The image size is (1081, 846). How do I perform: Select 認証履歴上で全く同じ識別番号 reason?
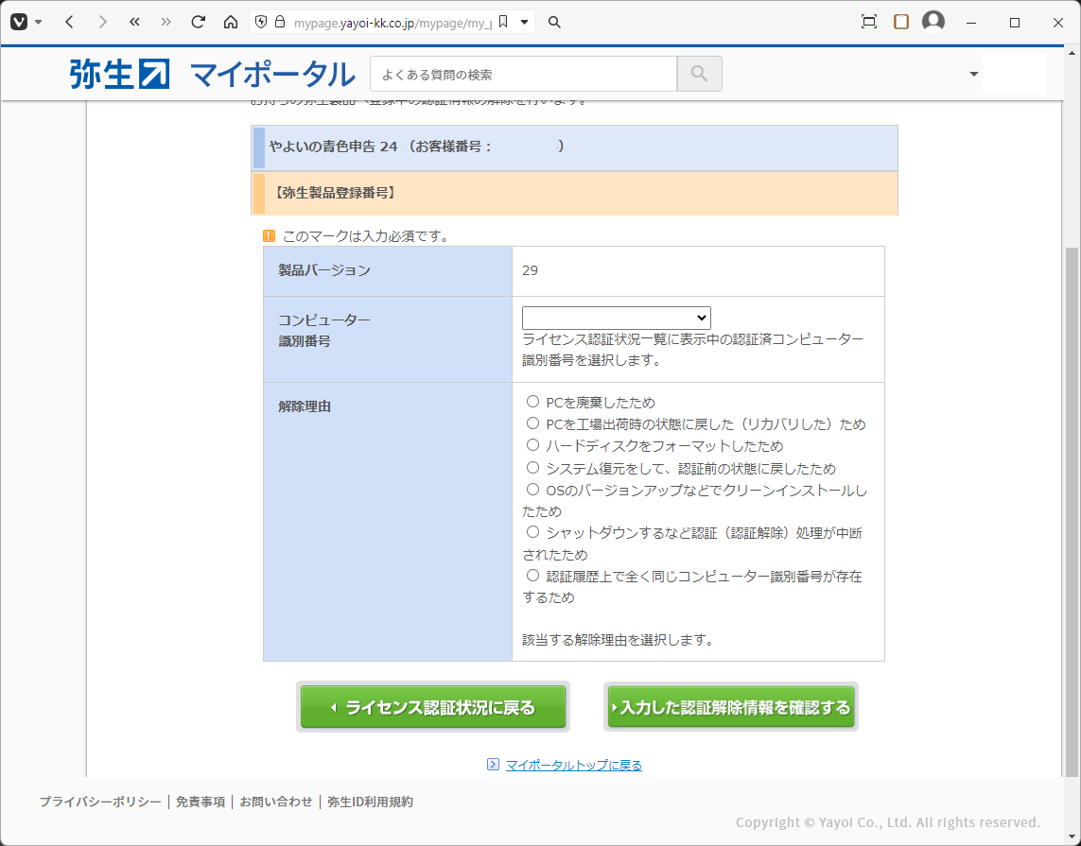coord(532,576)
